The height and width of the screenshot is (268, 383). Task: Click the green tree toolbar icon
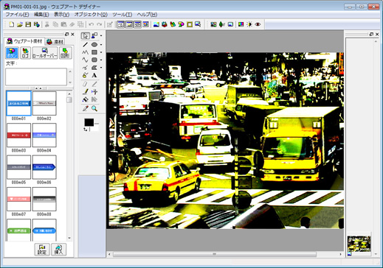tap(221, 24)
